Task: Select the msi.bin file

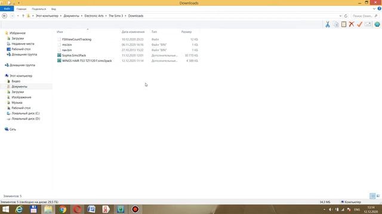Action: (x=67, y=45)
